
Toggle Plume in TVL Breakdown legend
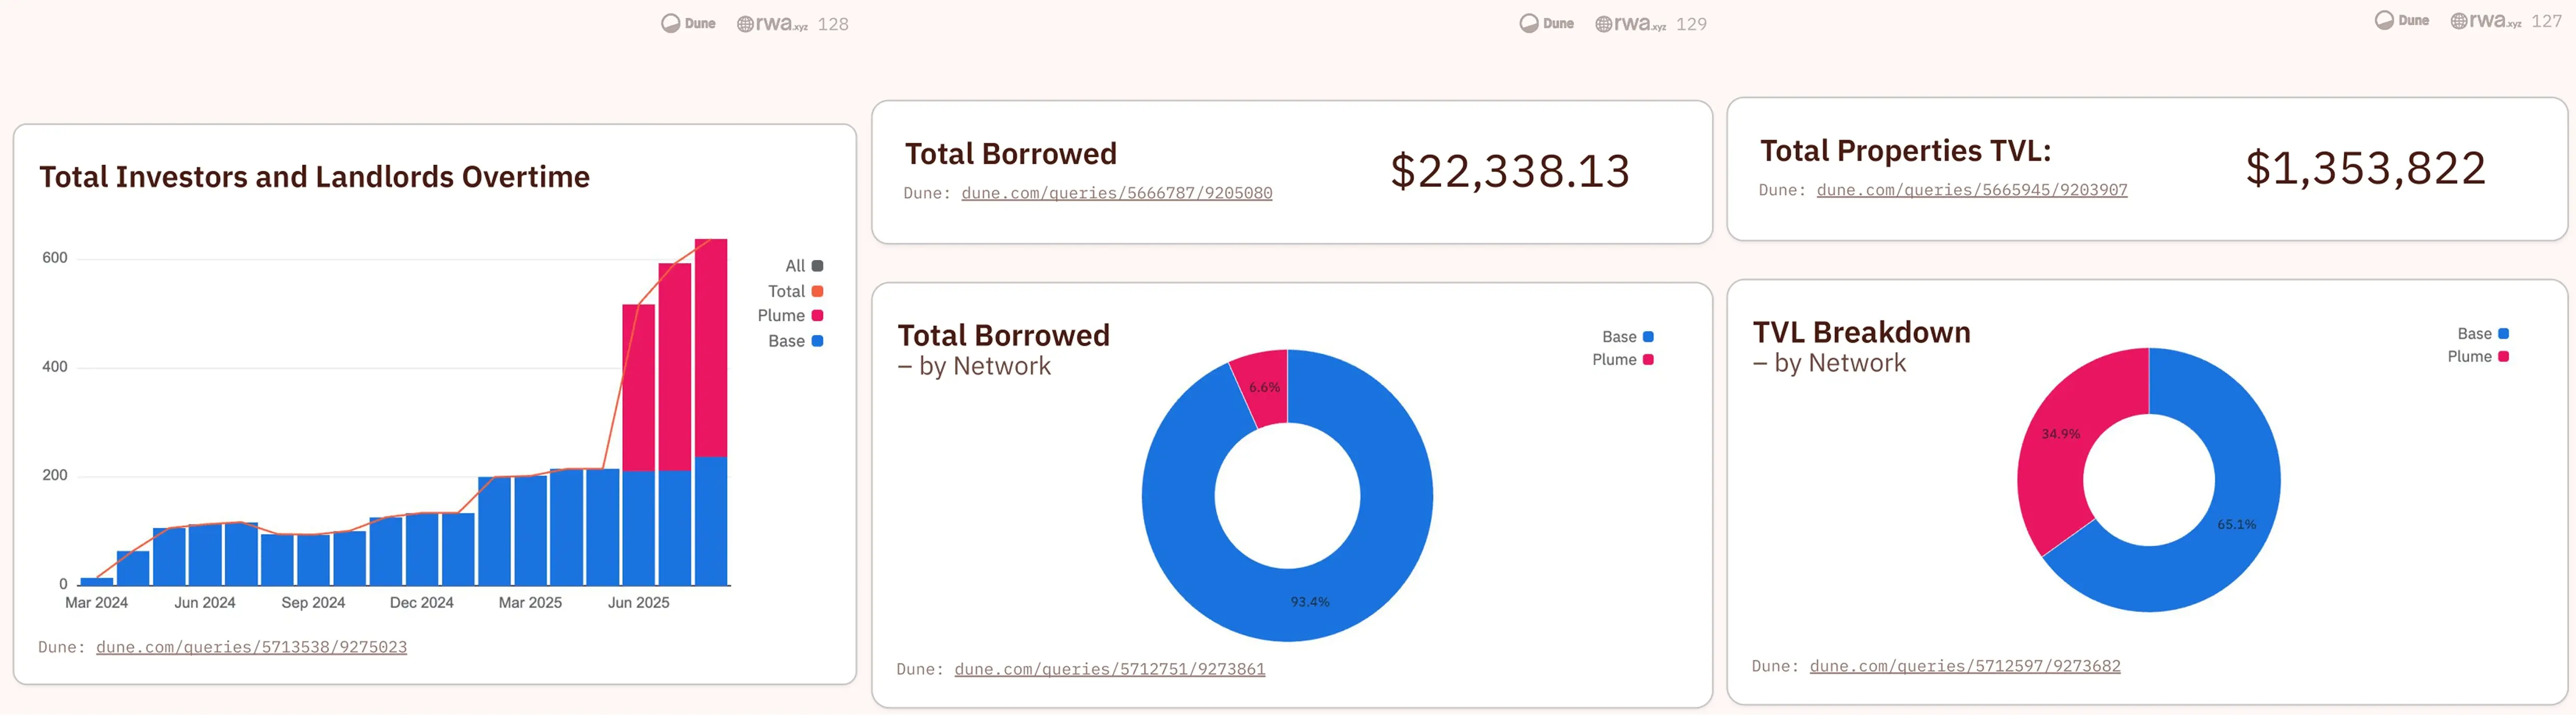[2478, 357]
